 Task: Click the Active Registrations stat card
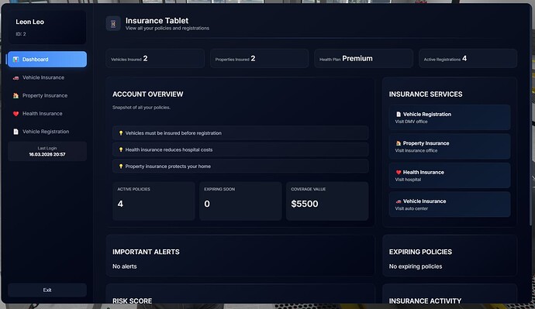tap(468, 59)
